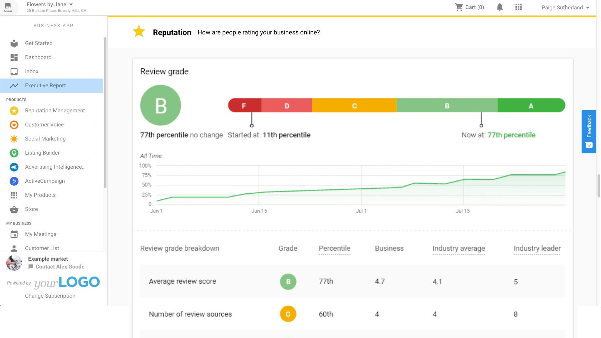The height and width of the screenshot is (338, 601).
Task: Open ActiveCampaign product
Action: 51,181
